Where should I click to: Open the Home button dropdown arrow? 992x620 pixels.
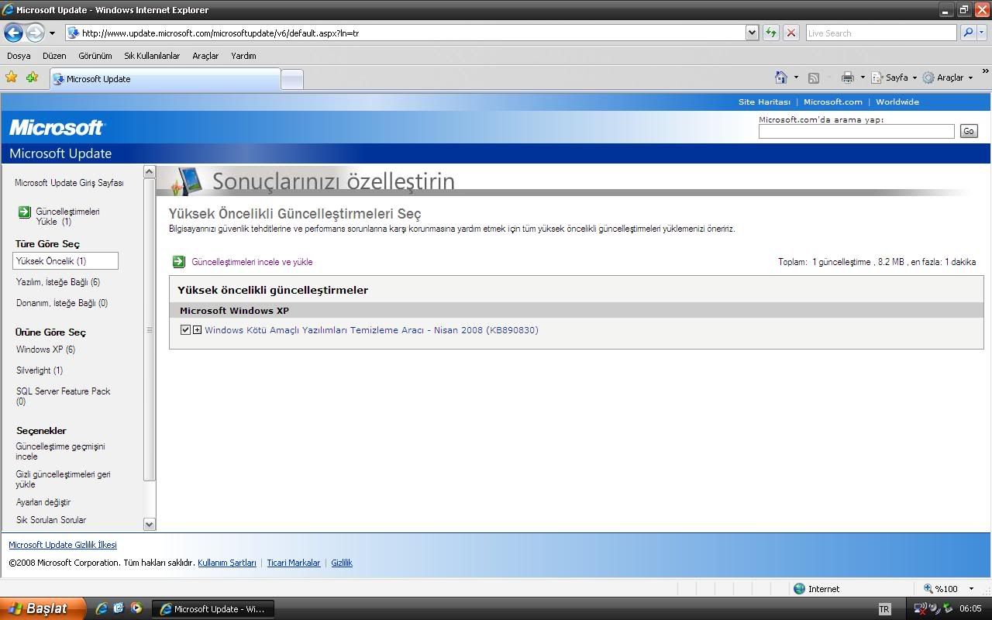pyautogui.click(x=796, y=77)
